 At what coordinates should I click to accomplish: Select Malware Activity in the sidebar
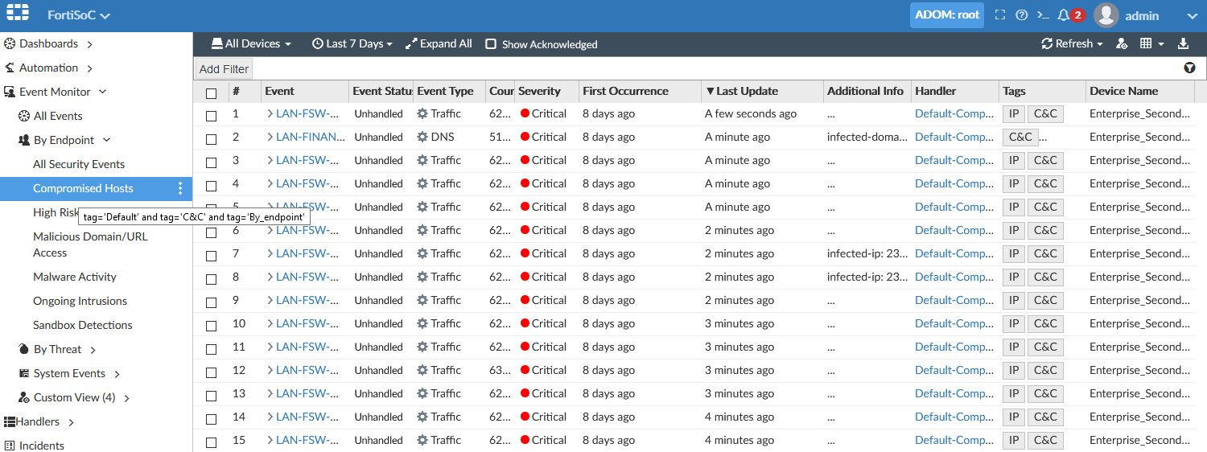[75, 277]
